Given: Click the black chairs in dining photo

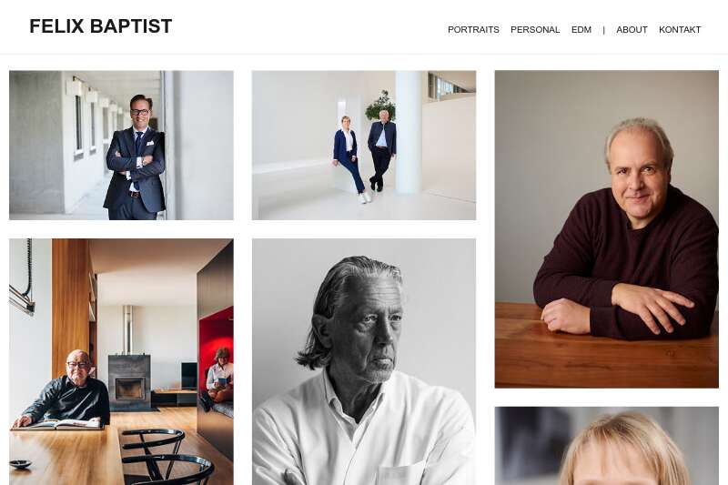Looking at the screenshot, I should click(168, 457).
